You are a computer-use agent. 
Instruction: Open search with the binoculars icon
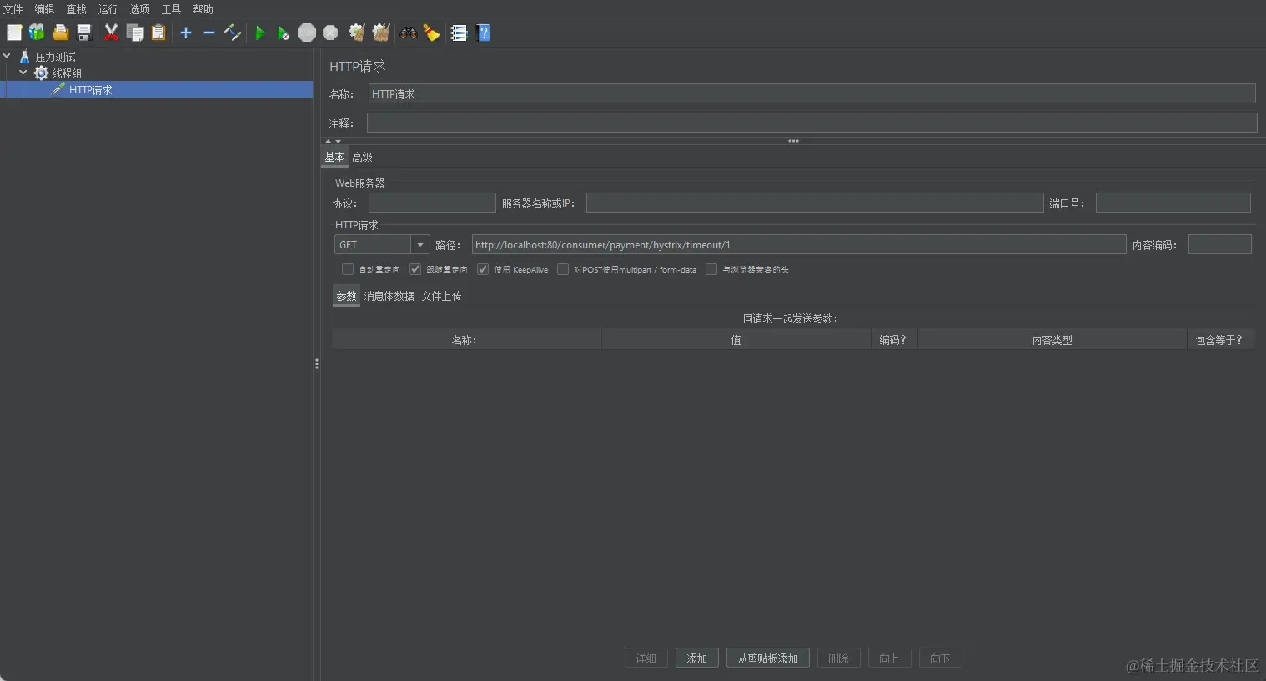click(x=408, y=33)
